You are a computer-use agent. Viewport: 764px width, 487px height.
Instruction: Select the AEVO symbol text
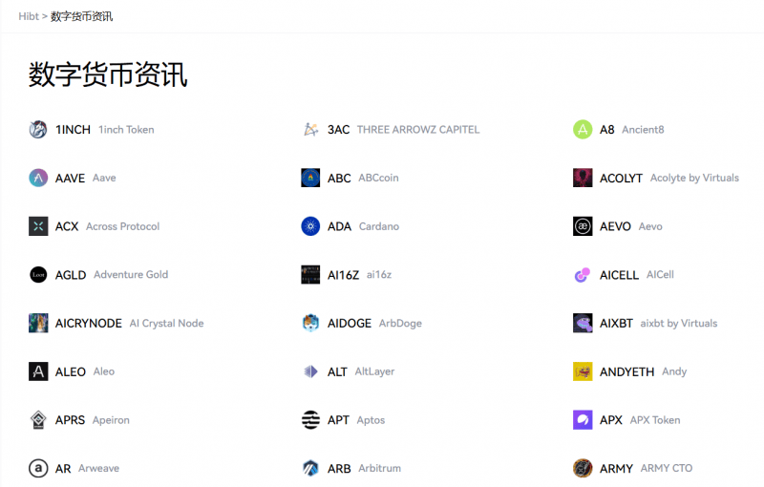(615, 226)
